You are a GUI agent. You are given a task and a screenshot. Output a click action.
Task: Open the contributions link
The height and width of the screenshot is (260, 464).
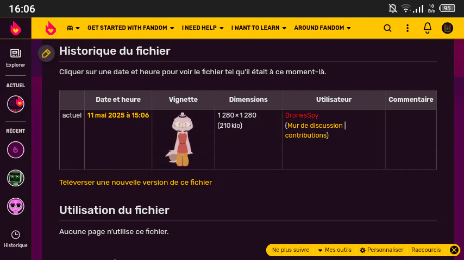(306, 135)
